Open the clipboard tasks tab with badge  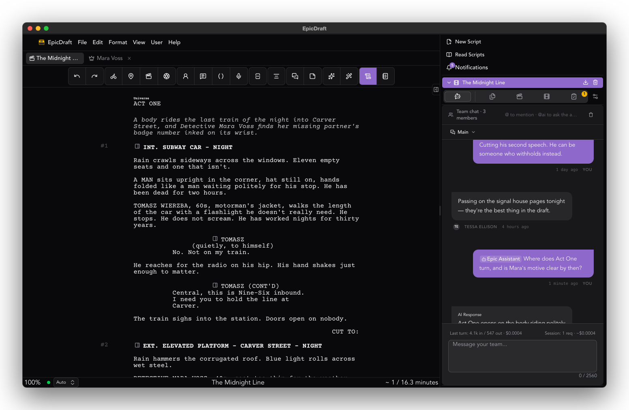coord(574,96)
